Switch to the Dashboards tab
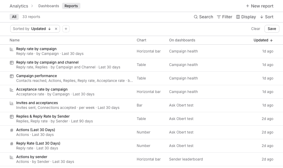Viewport: 283px width, 168px height. click(x=49, y=6)
